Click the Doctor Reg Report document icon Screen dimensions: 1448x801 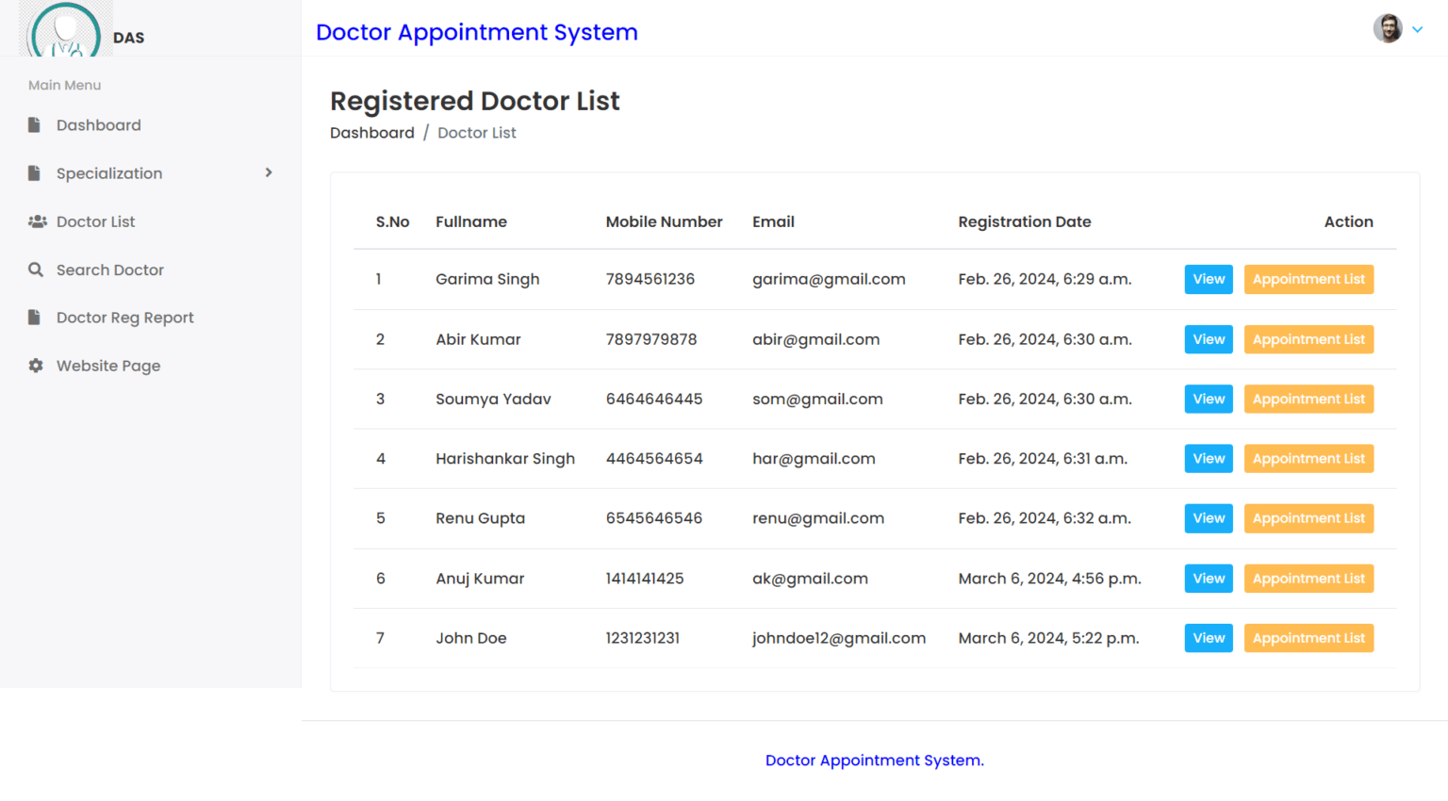35,318
